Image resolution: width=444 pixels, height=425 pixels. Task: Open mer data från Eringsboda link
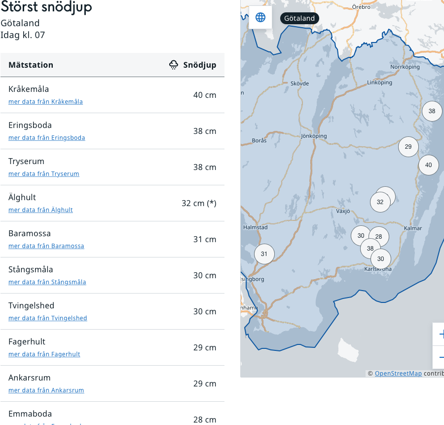(46, 138)
